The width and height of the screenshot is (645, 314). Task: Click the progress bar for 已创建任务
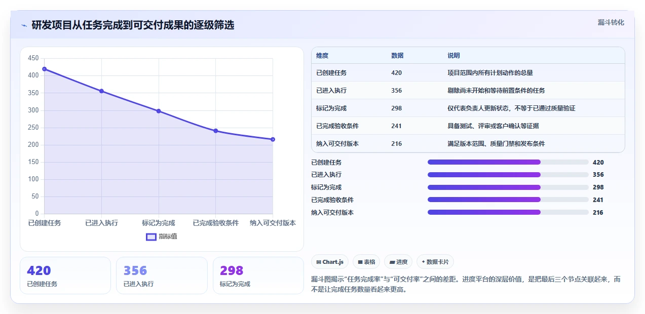[508, 162]
